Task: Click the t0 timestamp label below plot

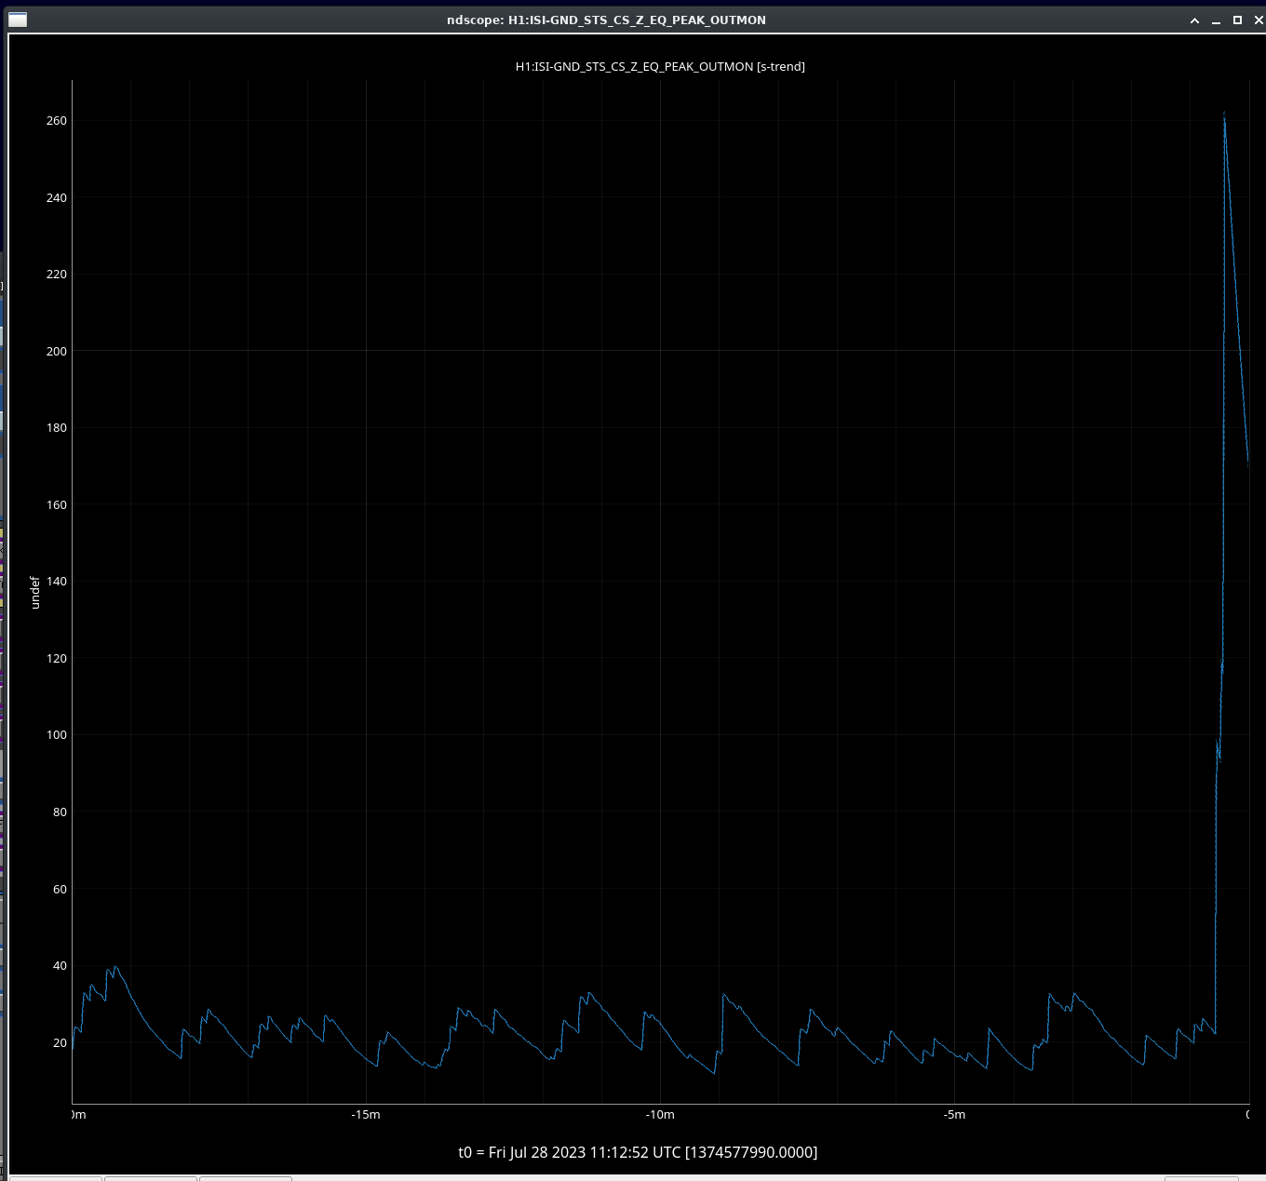Action: coord(638,1152)
